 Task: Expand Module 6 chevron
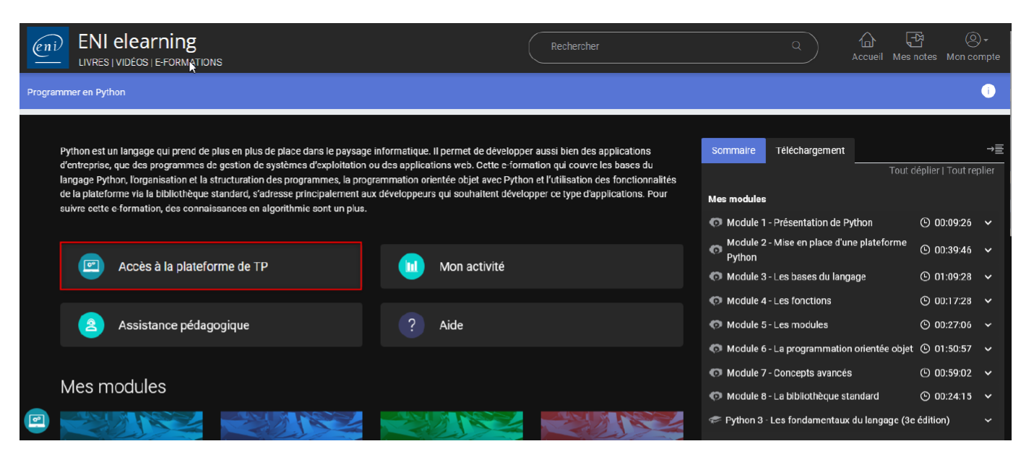point(988,349)
